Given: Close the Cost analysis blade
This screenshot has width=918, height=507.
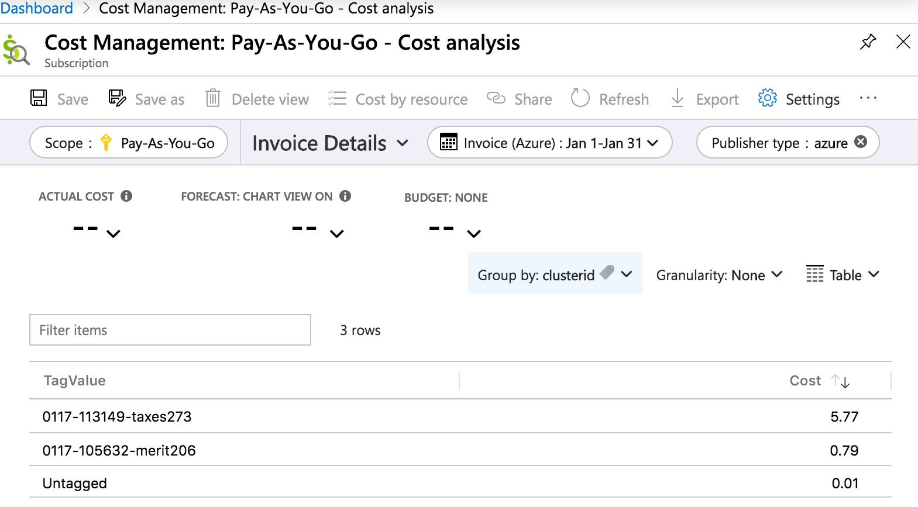Looking at the screenshot, I should coord(903,42).
